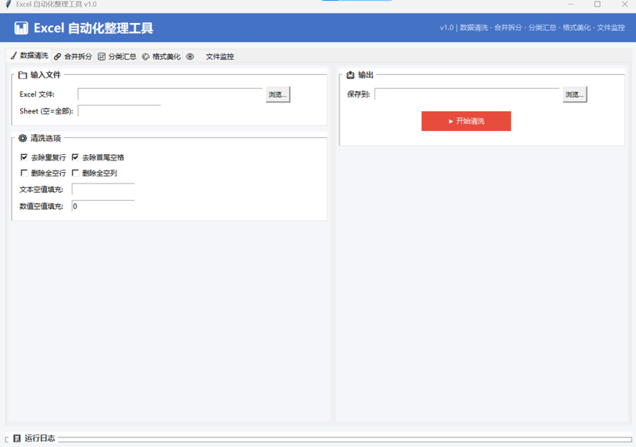Click the Excel 文件 path input field

pyautogui.click(x=170, y=94)
